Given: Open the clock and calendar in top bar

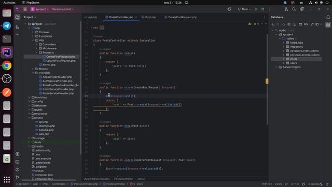Looking at the screenshot, I should pos(173,3).
